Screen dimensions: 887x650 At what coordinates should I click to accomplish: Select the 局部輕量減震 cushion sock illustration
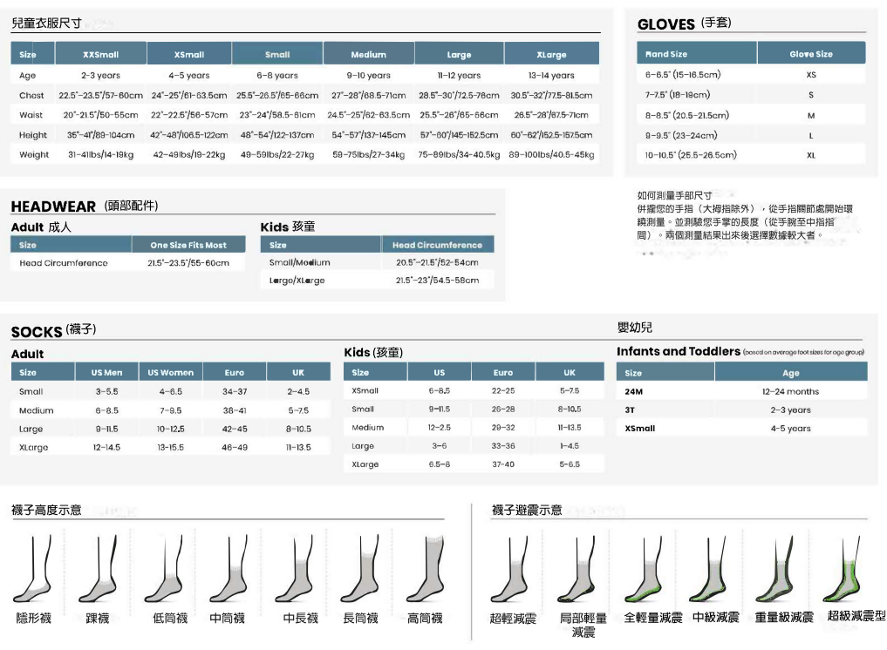(580, 569)
